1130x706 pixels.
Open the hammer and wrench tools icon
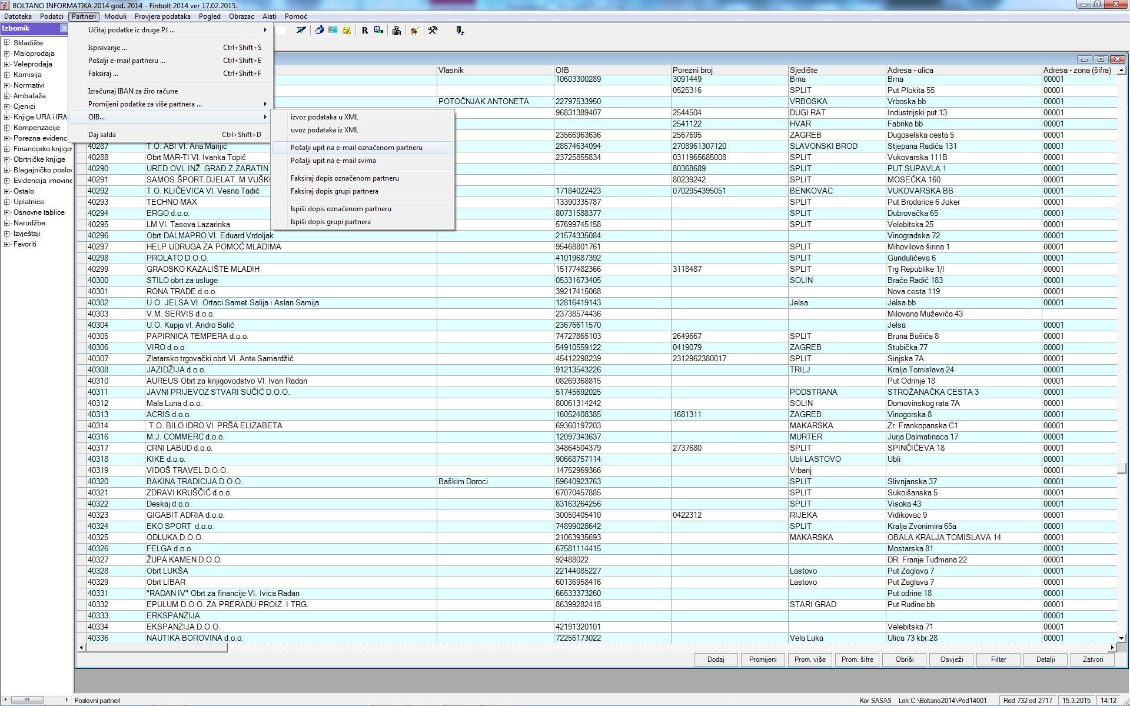(x=433, y=30)
